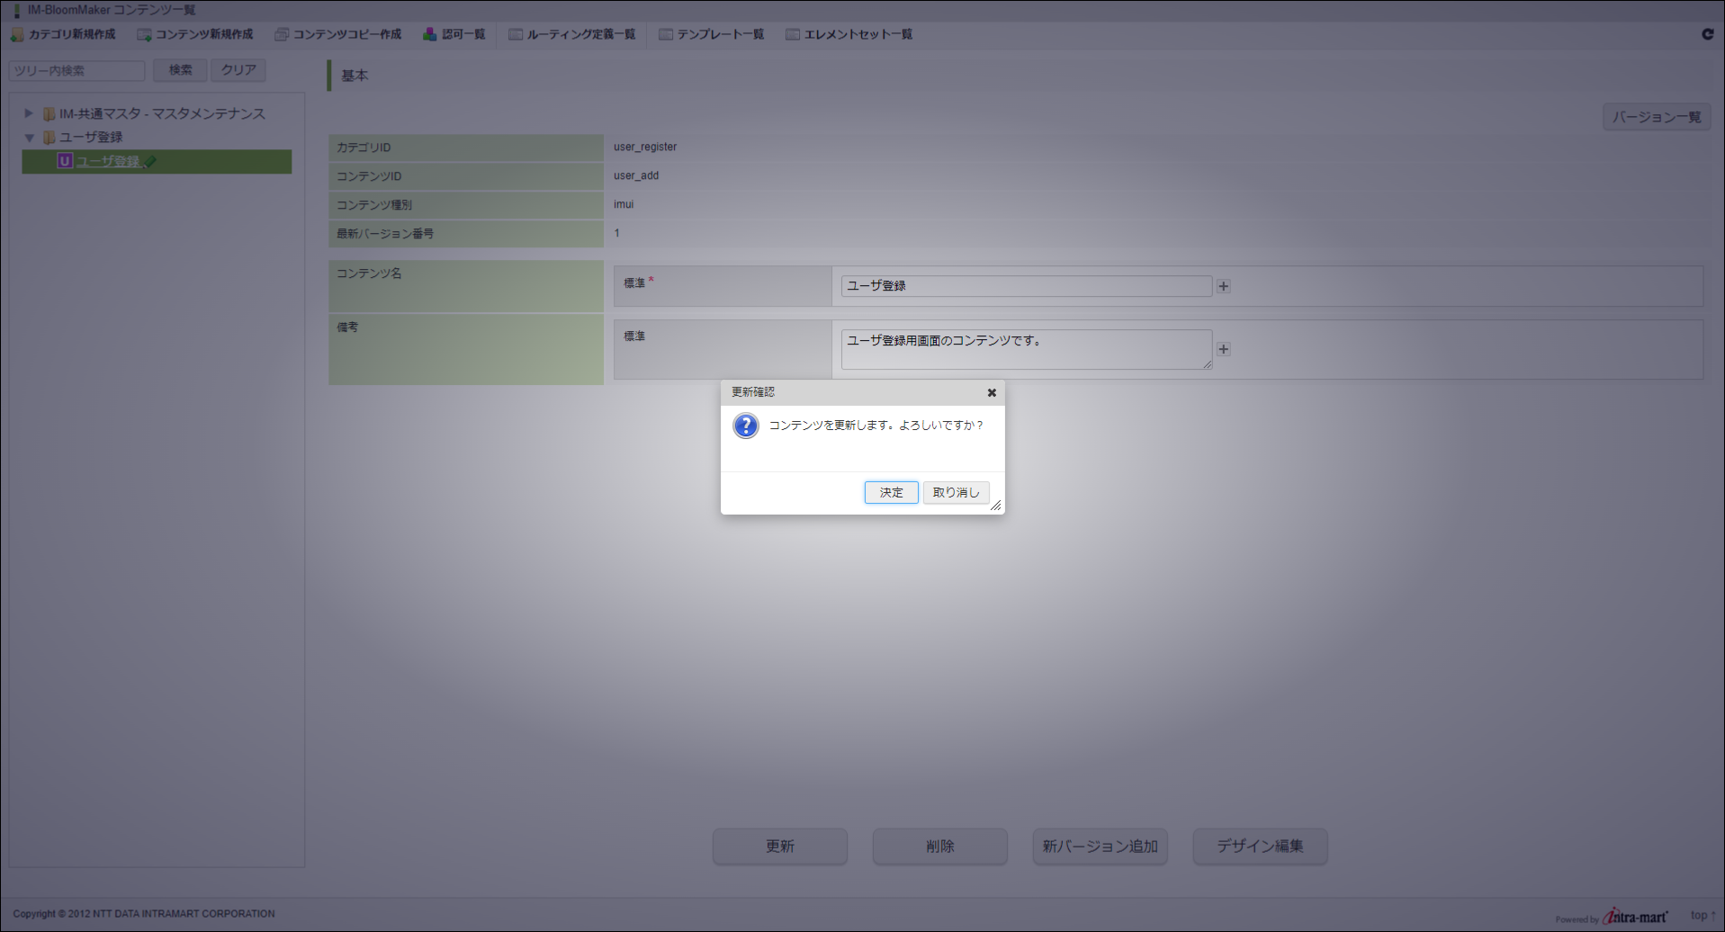1725x932 pixels.
Task: Close the 更新確認 dialog with X
Action: tap(992, 392)
